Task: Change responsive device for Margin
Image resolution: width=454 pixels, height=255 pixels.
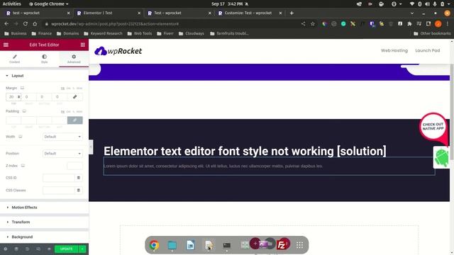Action: pyautogui.click(x=22, y=88)
